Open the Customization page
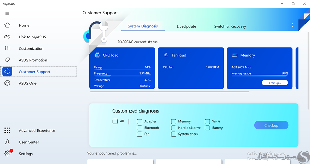The height and width of the screenshot is (164, 310). click(31, 49)
